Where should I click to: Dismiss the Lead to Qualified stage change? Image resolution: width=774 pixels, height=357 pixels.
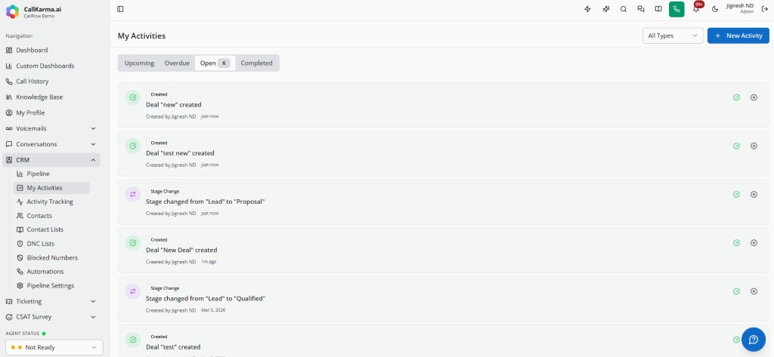pyautogui.click(x=754, y=291)
